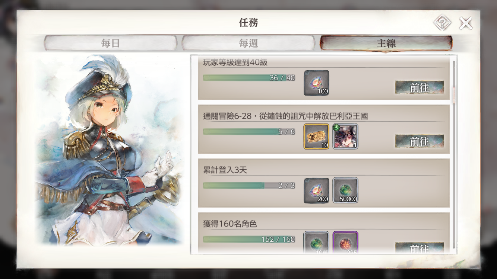
Task: Close the 任務 mission window
Action: point(466,23)
